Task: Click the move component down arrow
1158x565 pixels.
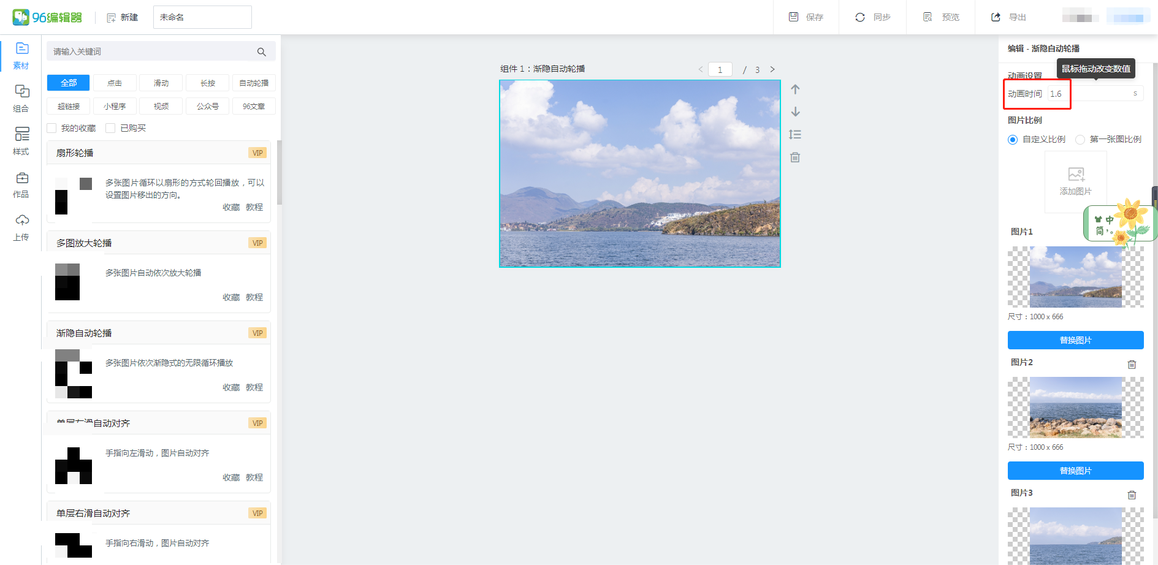Action: point(795,112)
